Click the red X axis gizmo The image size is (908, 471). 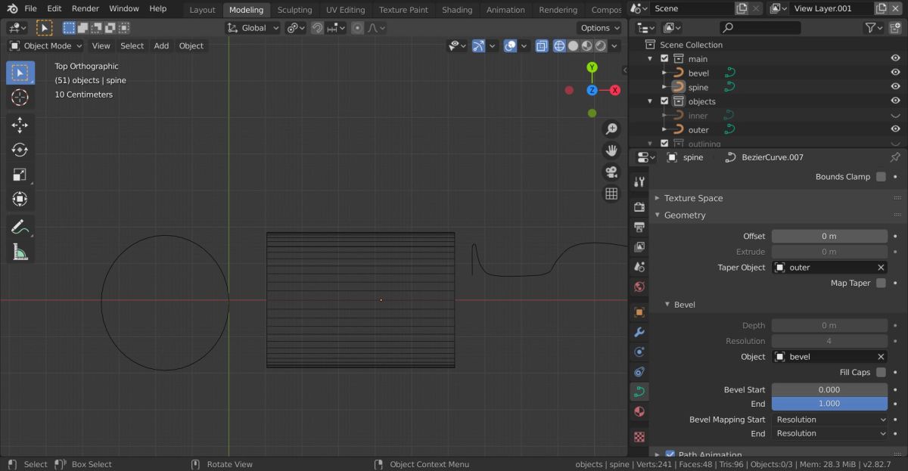[615, 90]
